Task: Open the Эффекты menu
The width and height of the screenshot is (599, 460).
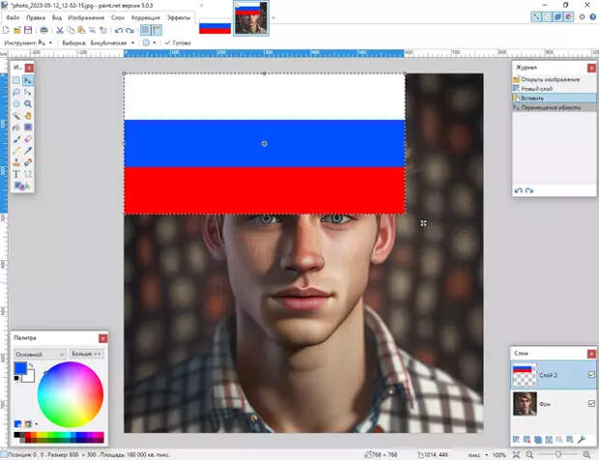Action: 179,17
